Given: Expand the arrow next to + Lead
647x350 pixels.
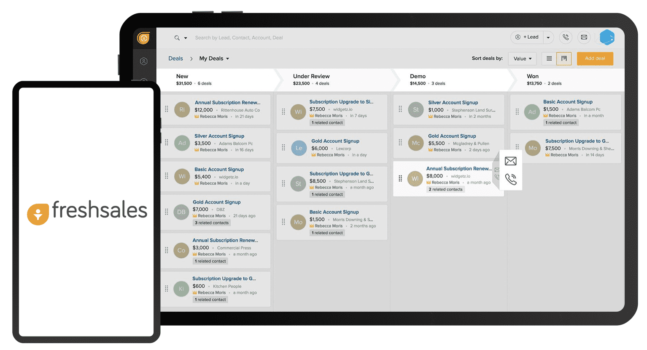Looking at the screenshot, I should point(548,37).
